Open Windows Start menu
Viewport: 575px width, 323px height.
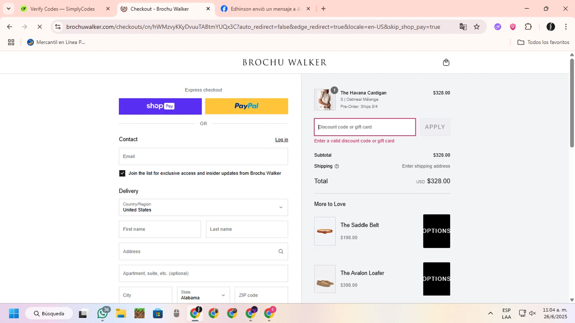pyautogui.click(x=14, y=313)
